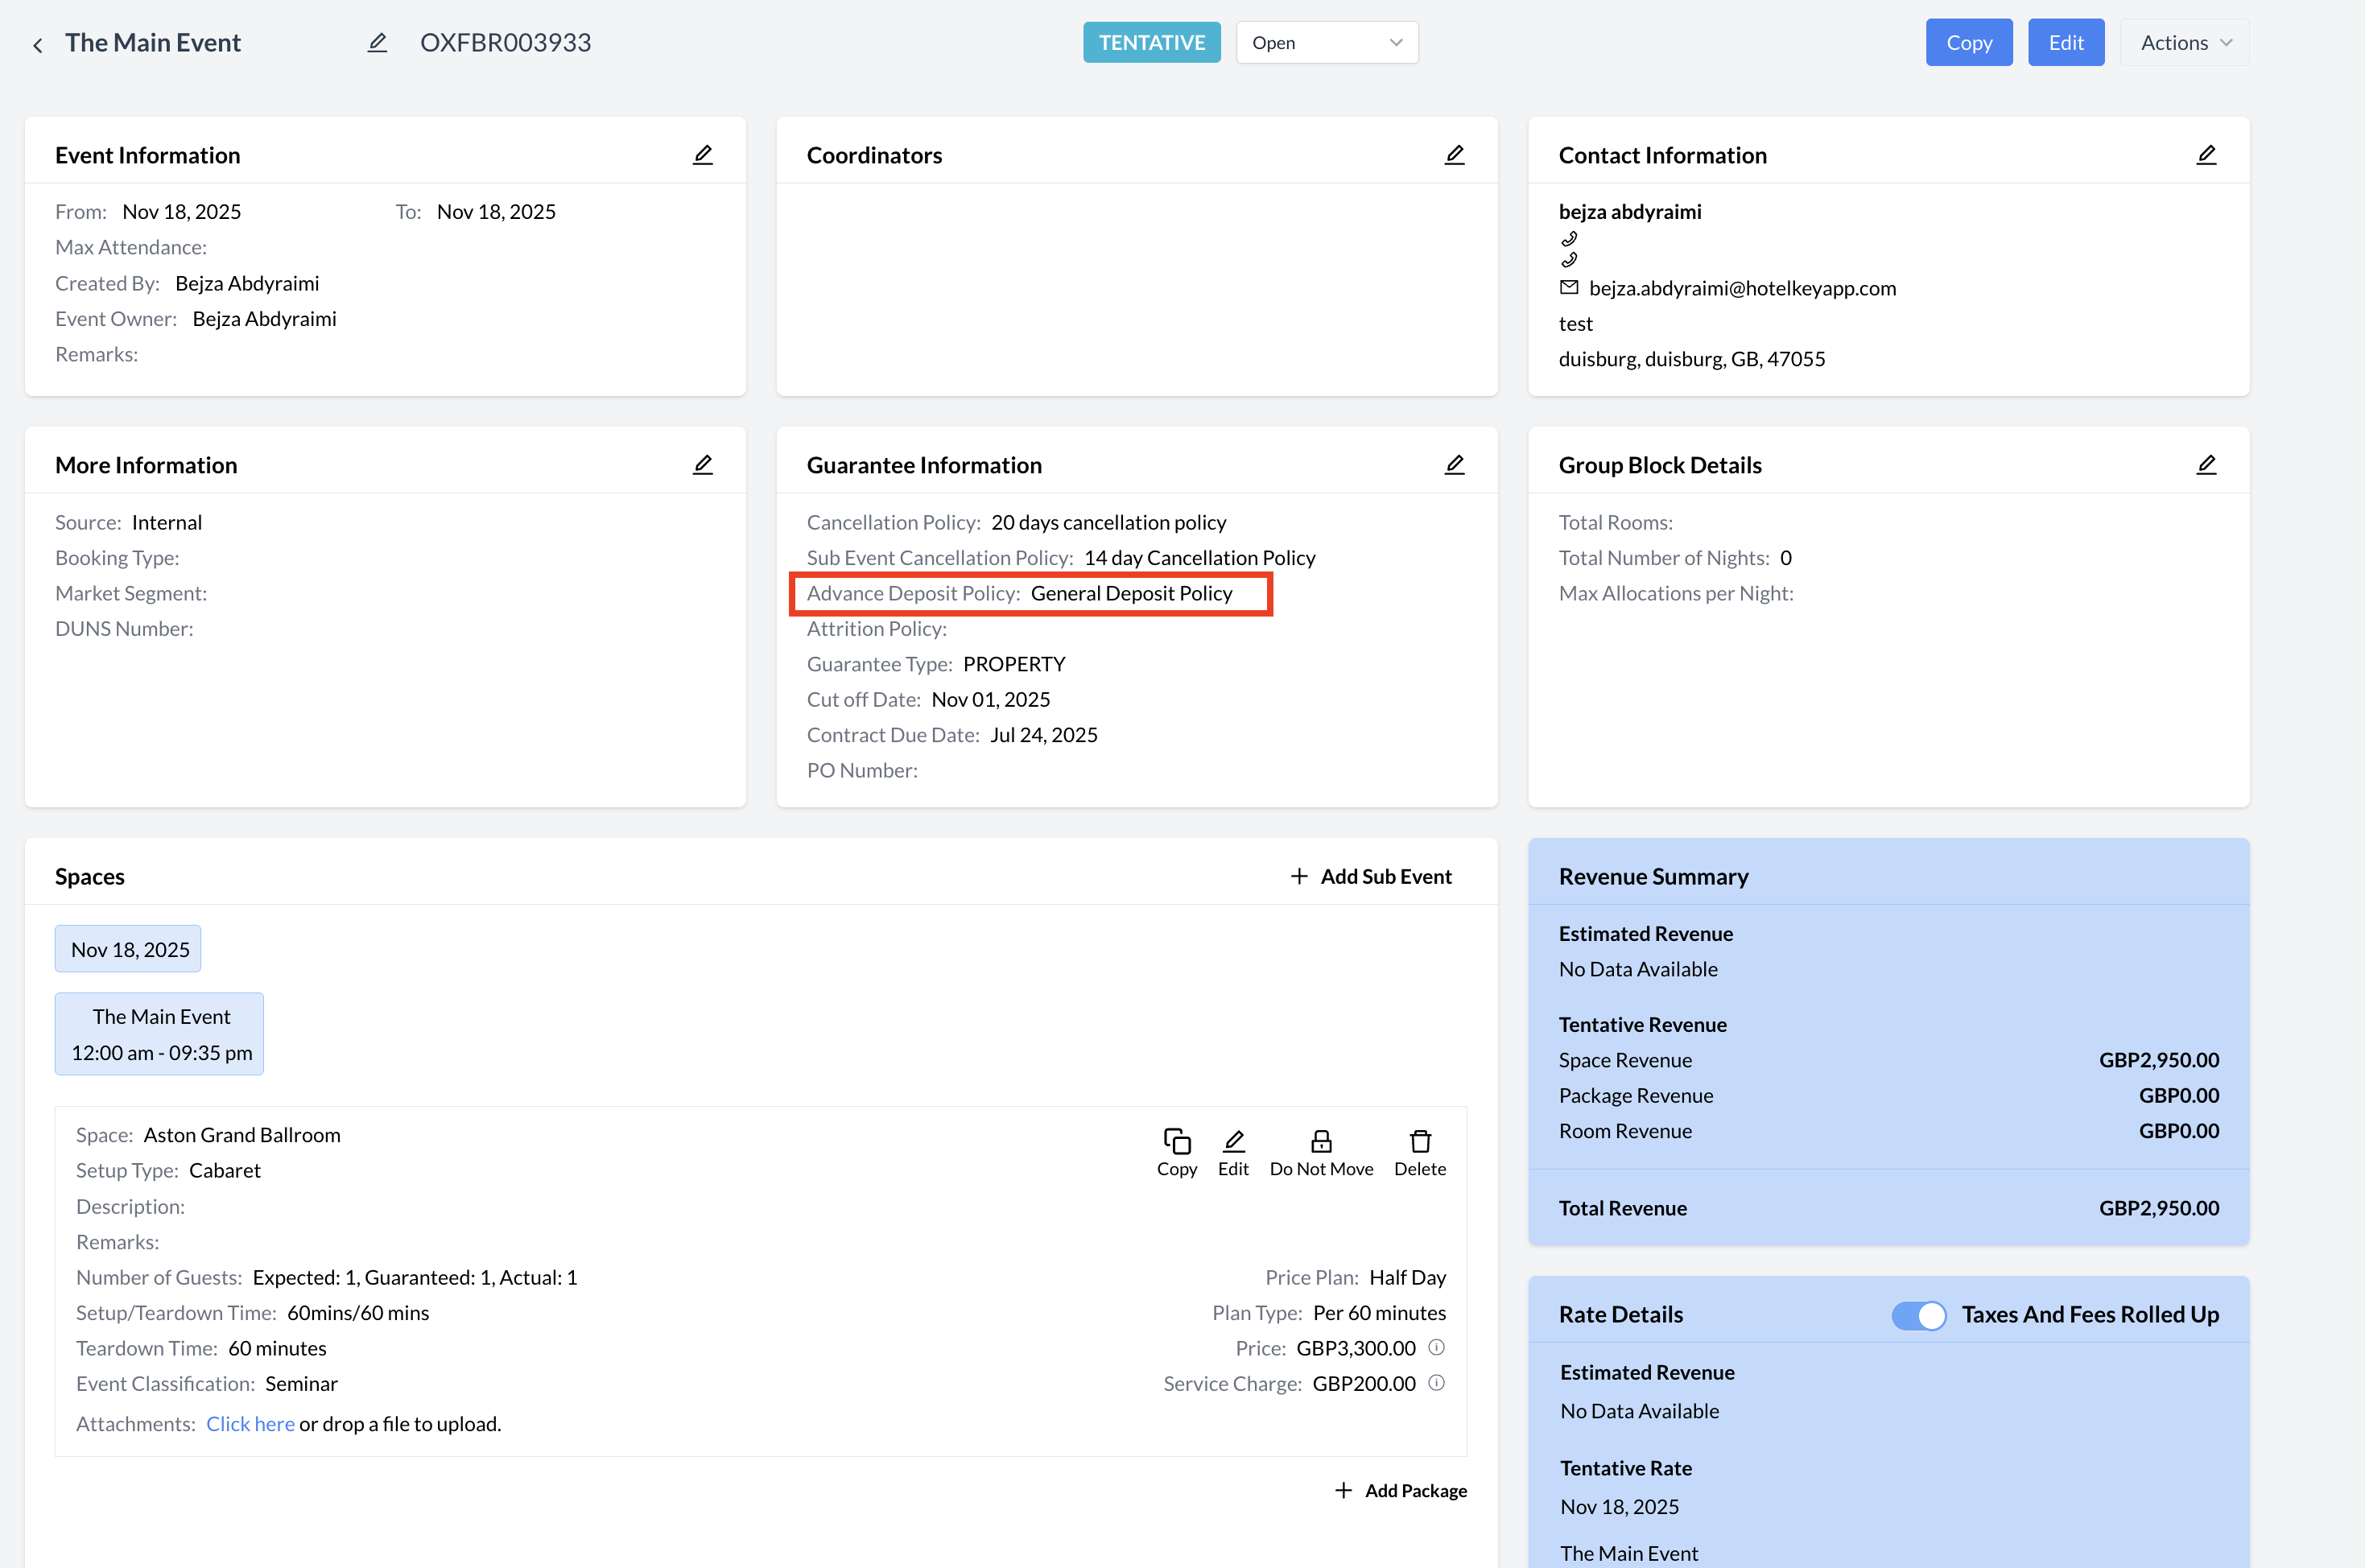Click the back arrow beside The Main Event
Viewport: 2365px width, 1568px height.
point(38,45)
